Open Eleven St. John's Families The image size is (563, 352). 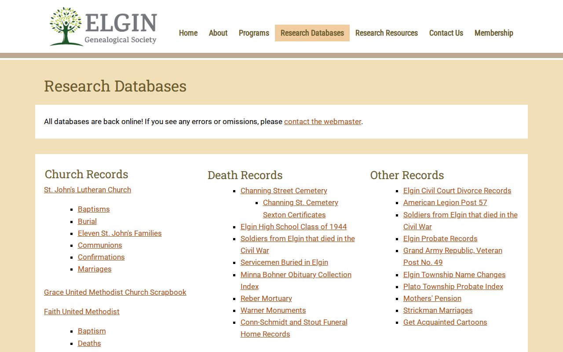120,233
